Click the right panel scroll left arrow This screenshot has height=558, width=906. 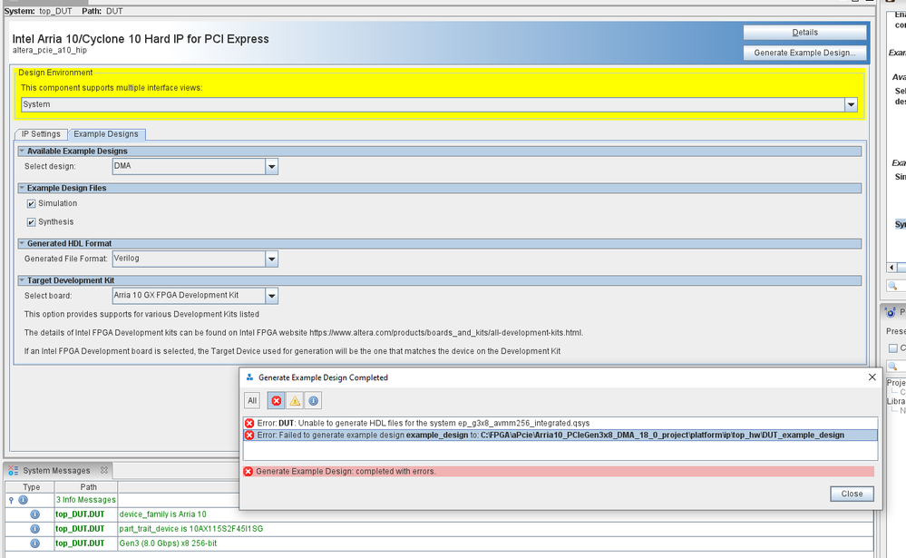(x=891, y=267)
